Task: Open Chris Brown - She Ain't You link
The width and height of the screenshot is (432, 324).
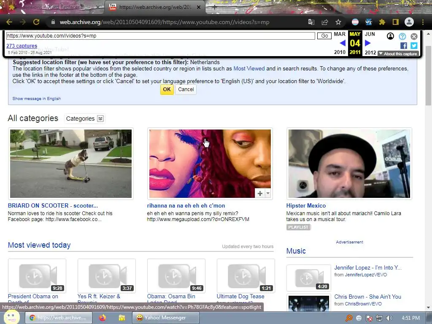Action: coord(367,297)
